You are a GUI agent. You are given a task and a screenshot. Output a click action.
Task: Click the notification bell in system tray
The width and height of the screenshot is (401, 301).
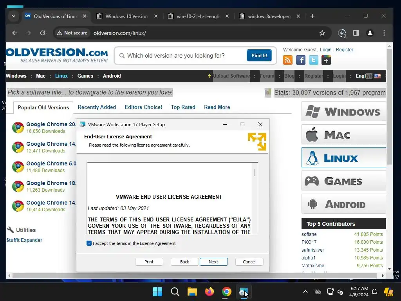coord(374,292)
